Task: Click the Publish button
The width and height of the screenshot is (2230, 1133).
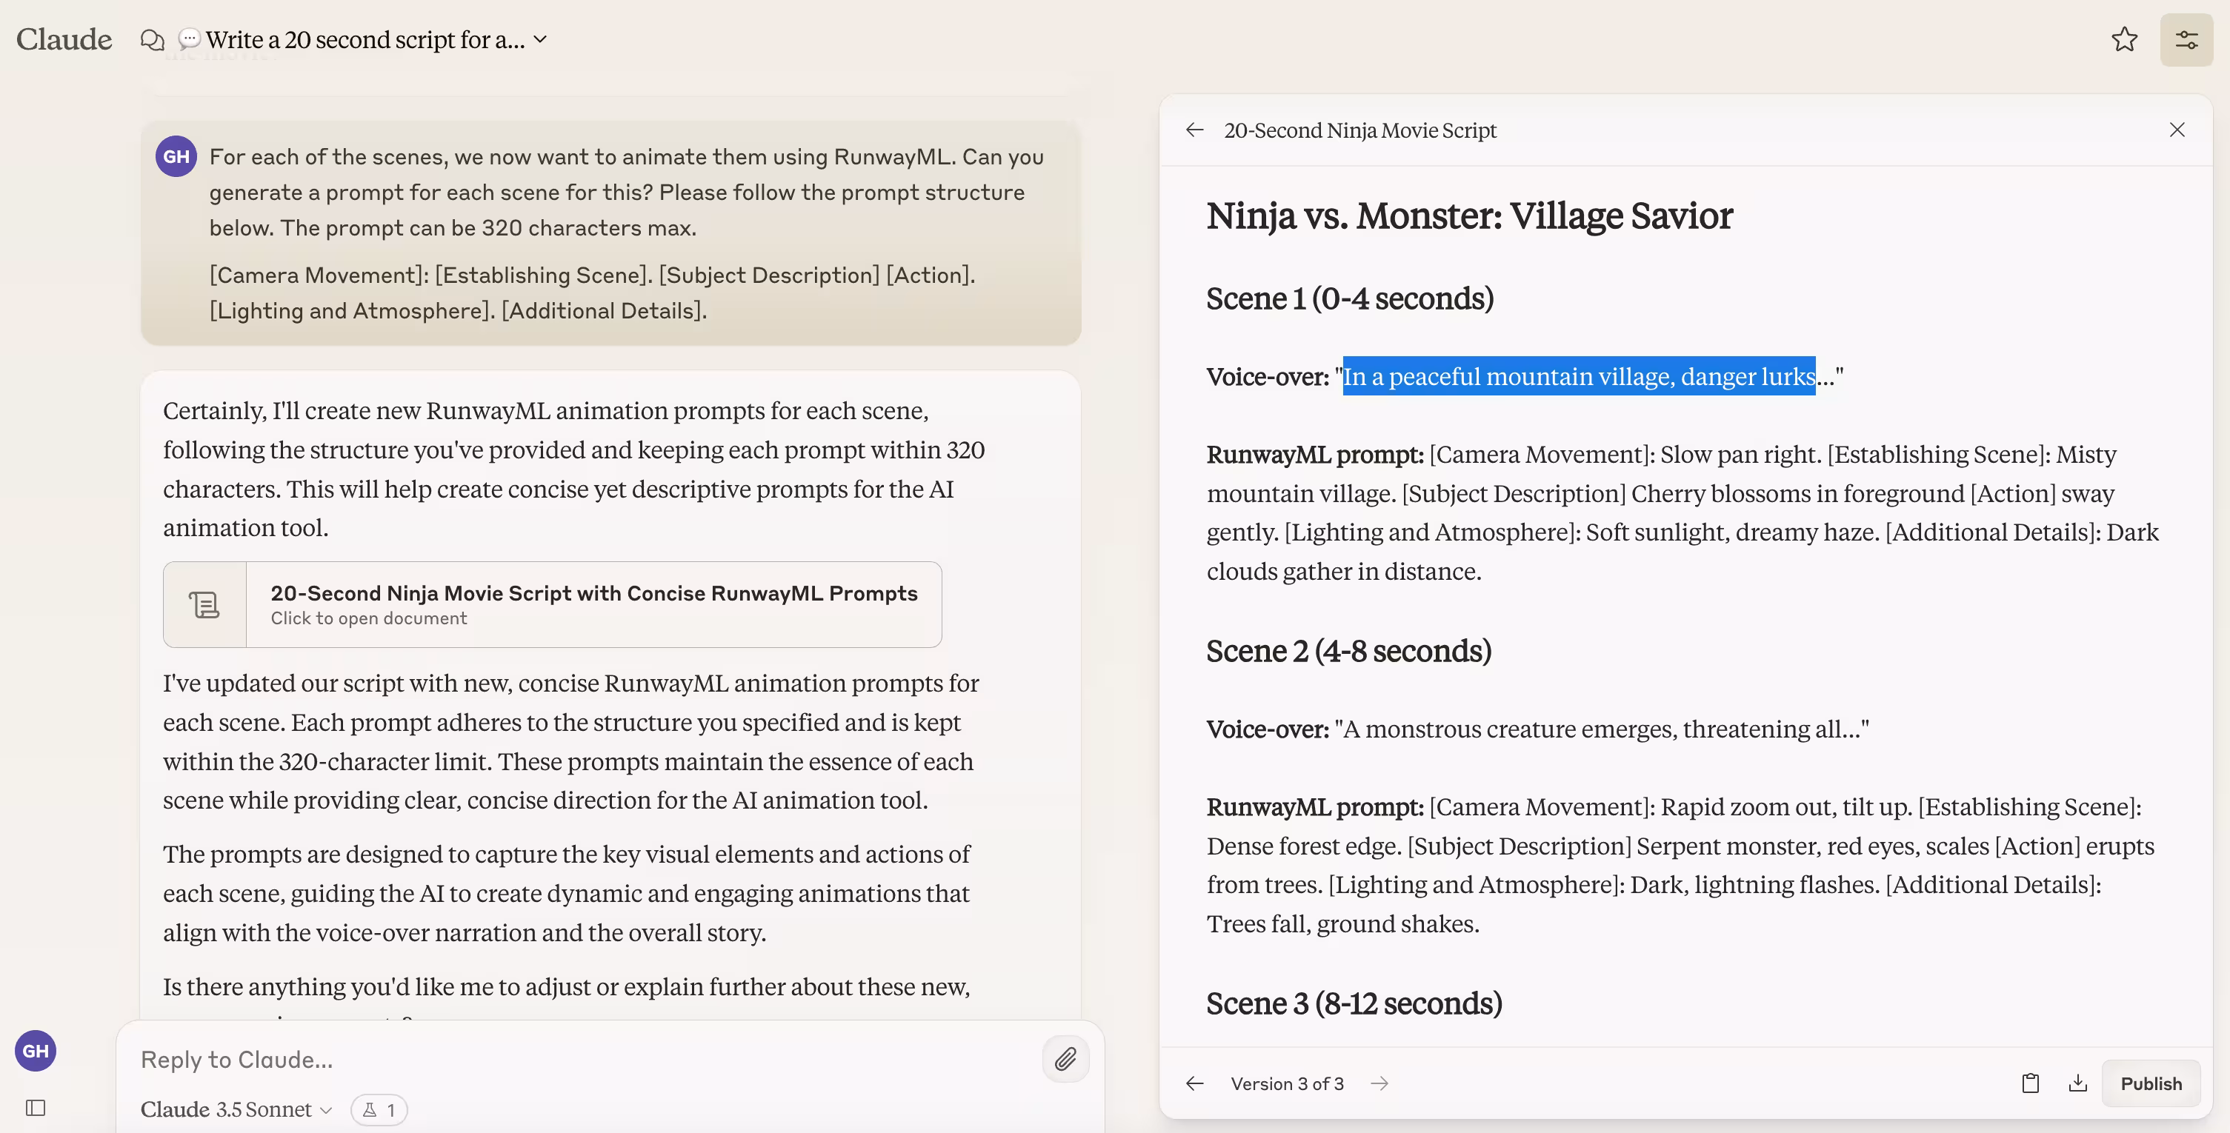Action: (2150, 1083)
